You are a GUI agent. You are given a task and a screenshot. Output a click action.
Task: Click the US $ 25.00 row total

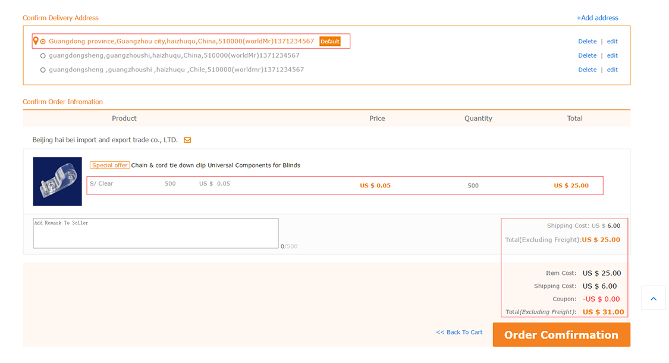571,185
